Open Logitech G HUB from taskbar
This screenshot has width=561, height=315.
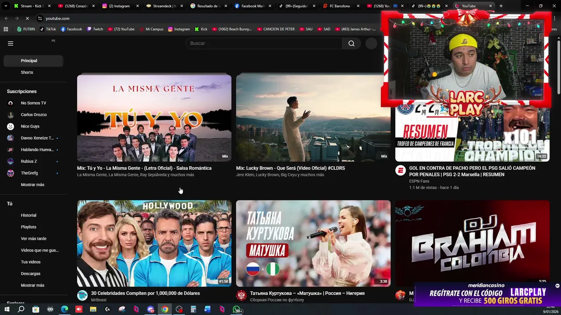tap(107, 309)
